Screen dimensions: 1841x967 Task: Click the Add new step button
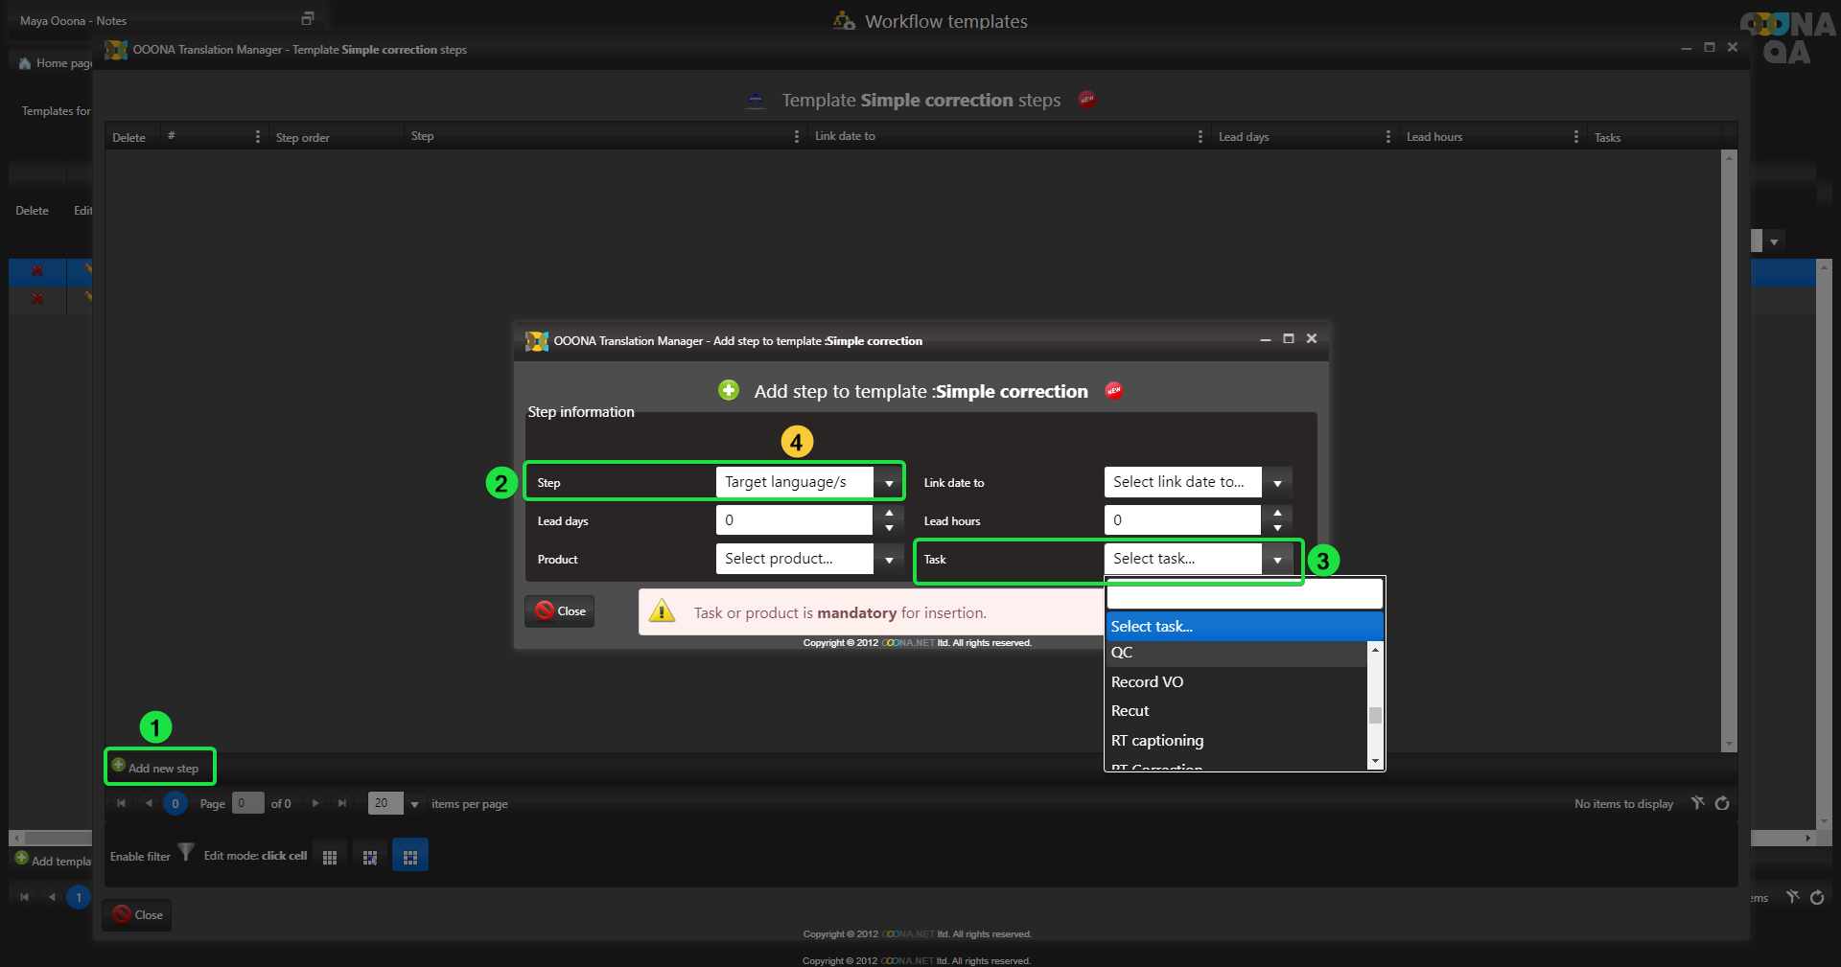159,768
